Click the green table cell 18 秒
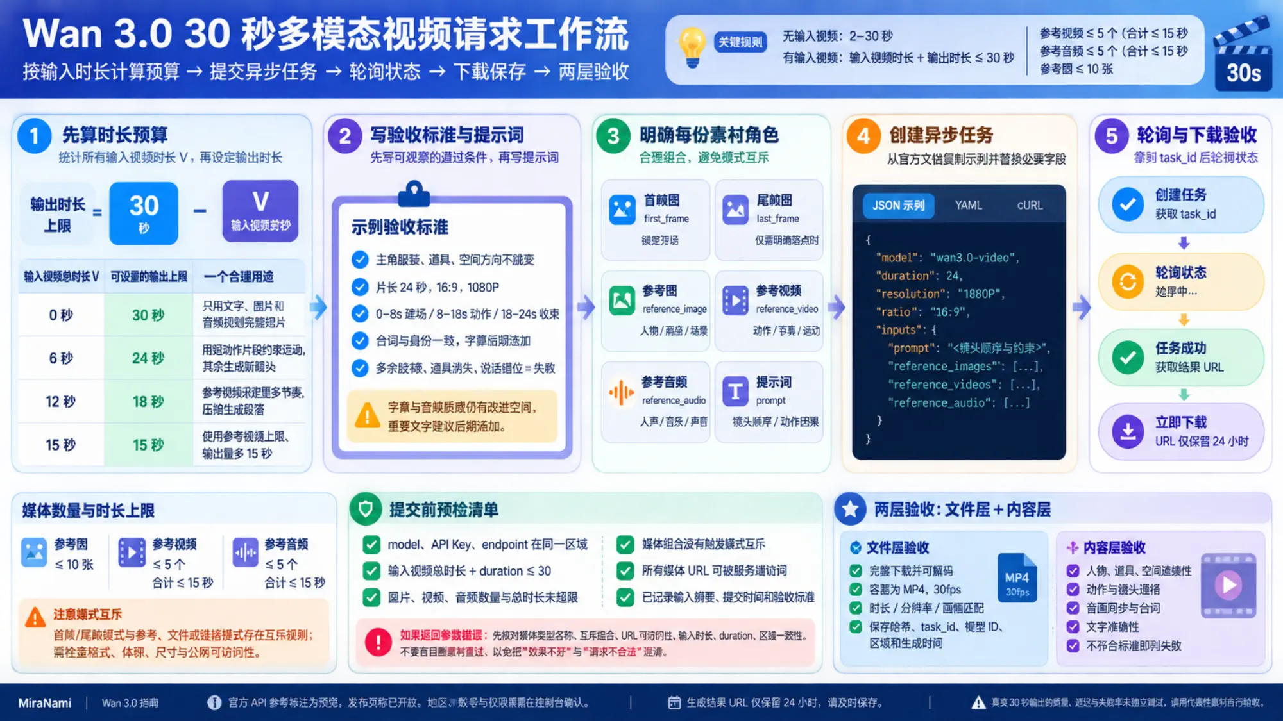Viewport: 1283px width, 721px height. point(148,402)
